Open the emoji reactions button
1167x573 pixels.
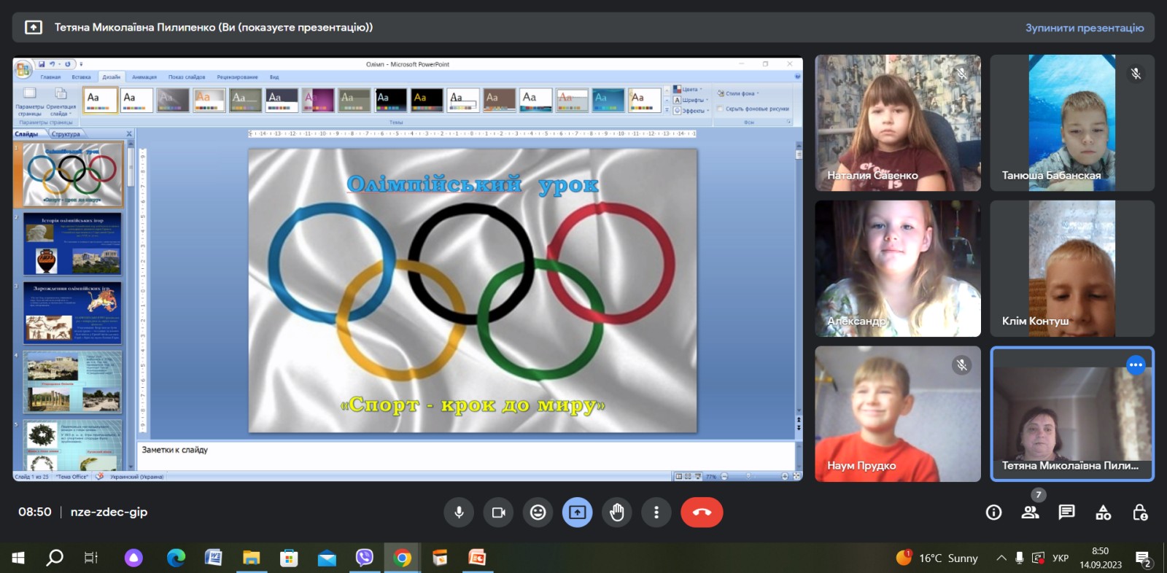(x=538, y=512)
